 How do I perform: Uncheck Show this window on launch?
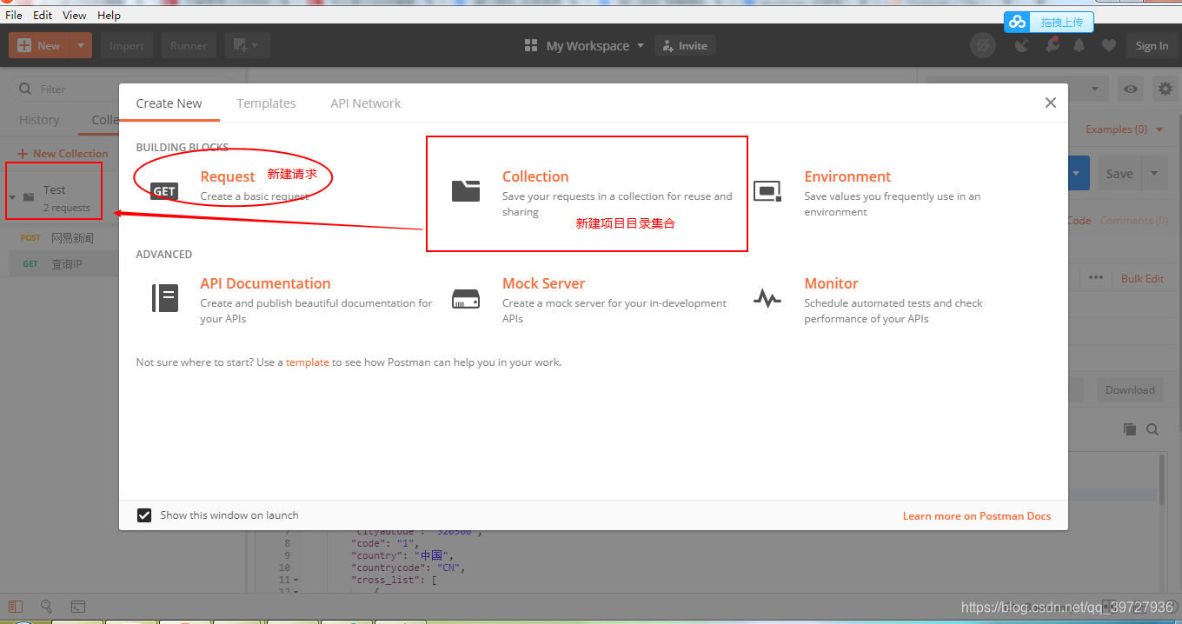(x=144, y=515)
